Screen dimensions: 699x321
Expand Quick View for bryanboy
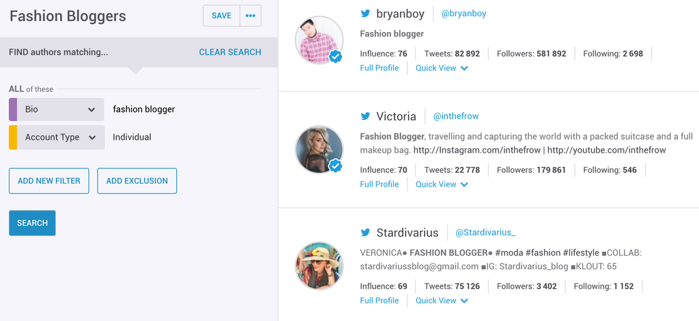tap(442, 68)
